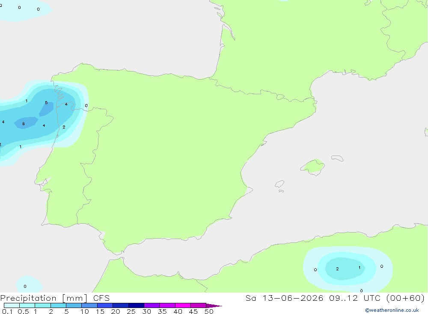The height and width of the screenshot is (314, 428).
Task: Click the above-50 mm arrow tip of the legend
Action: (x=214, y=305)
